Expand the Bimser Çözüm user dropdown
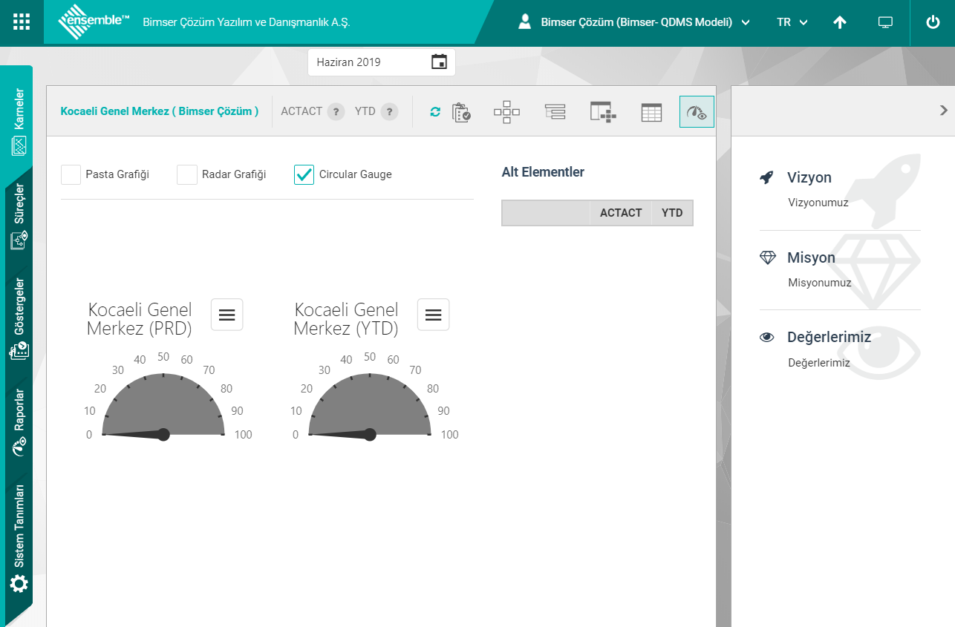Screen dimensions: 955x627 pos(635,22)
